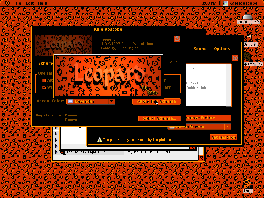
Task: Open the File menu
Action: 18,3
